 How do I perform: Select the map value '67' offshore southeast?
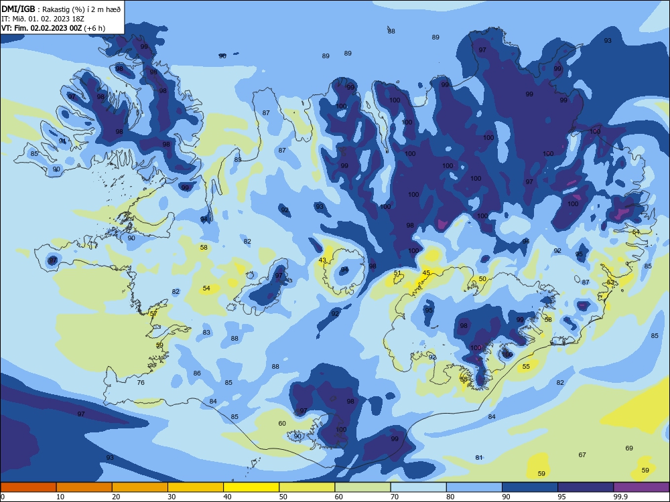click(582, 454)
